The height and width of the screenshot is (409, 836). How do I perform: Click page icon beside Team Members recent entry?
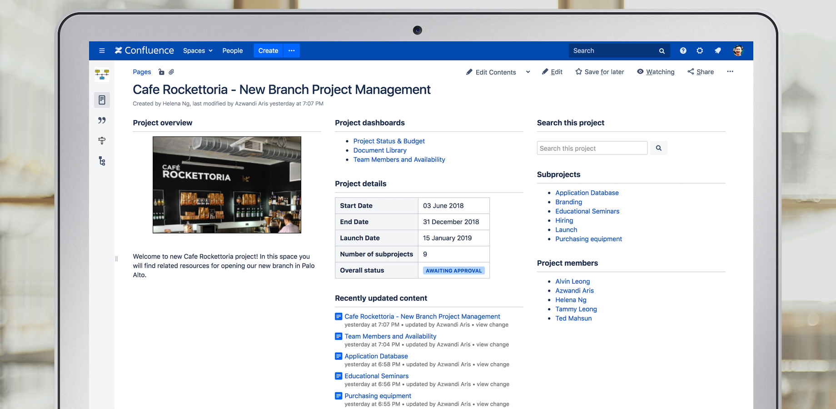tap(338, 336)
